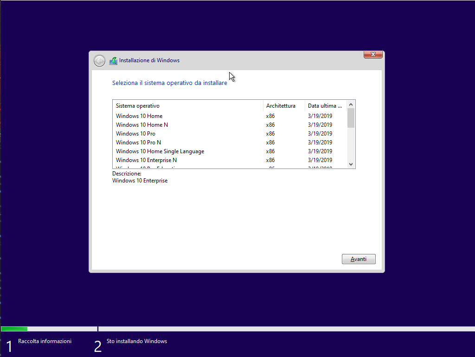Select the Windows 10 Home N entry
This screenshot has width=475, height=357.
142,125
